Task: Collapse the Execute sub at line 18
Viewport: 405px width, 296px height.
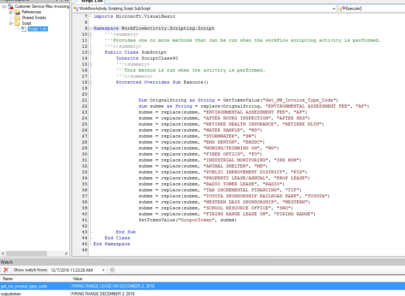Action: tap(90, 82)
